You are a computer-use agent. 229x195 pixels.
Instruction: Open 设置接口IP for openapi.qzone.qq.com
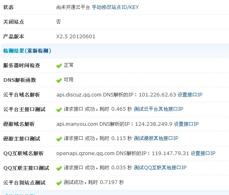pyautogui.click(x=203, y=153)
